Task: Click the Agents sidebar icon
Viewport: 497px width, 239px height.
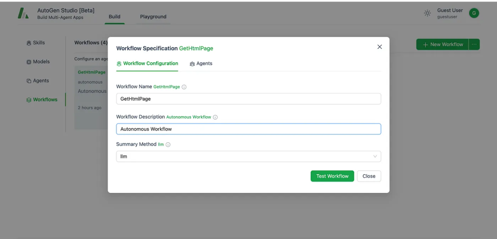Action: [x=29, y=81]
